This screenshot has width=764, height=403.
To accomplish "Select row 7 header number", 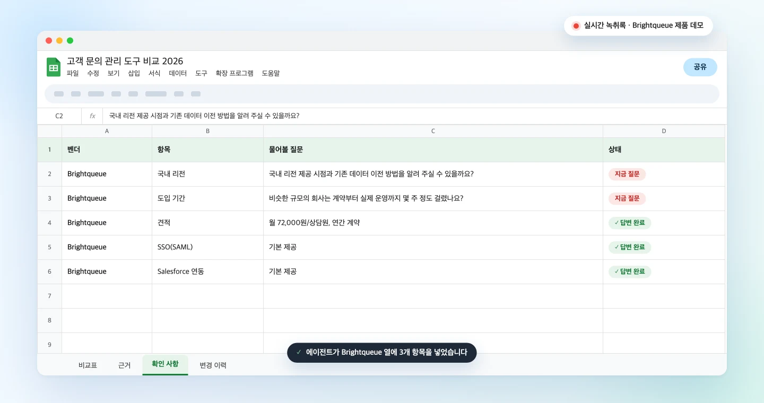I will [x=50, y=296].
